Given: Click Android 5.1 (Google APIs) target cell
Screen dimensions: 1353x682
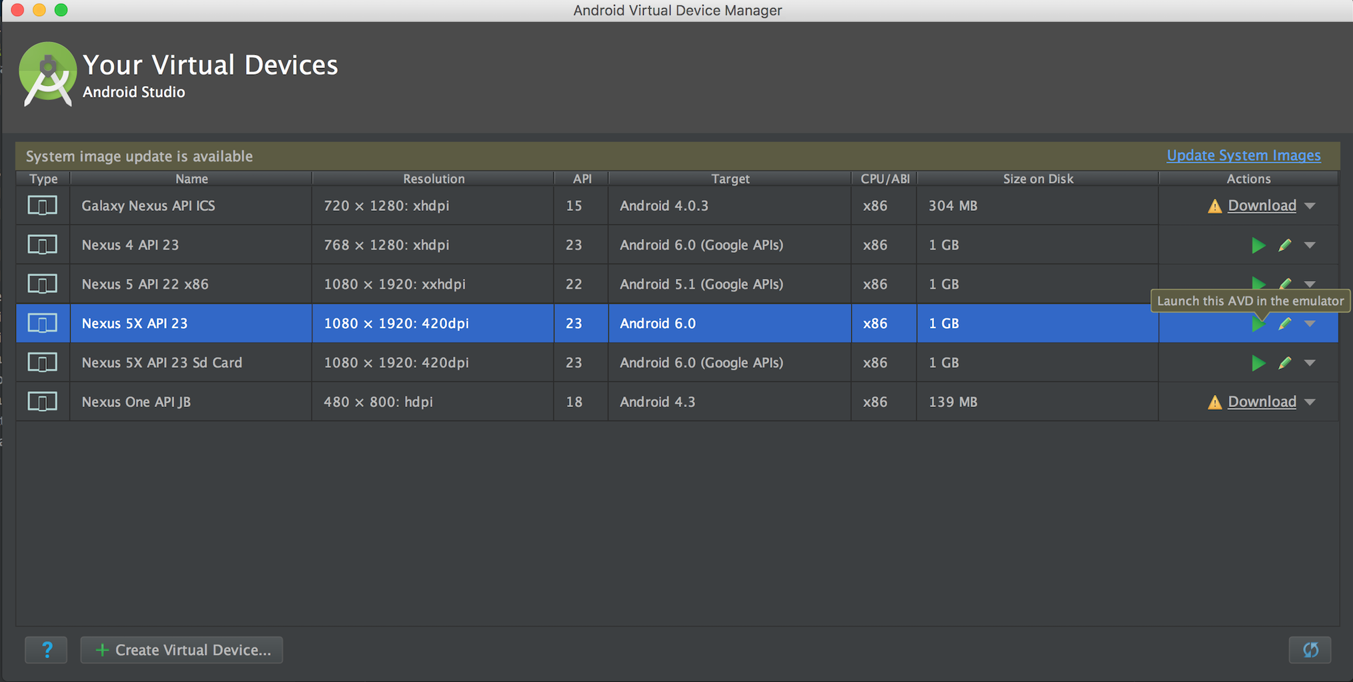Looking at the screenshot, I should 730,284.
